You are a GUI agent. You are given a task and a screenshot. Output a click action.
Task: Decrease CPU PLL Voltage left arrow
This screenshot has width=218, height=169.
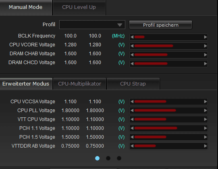click(132, 111)
